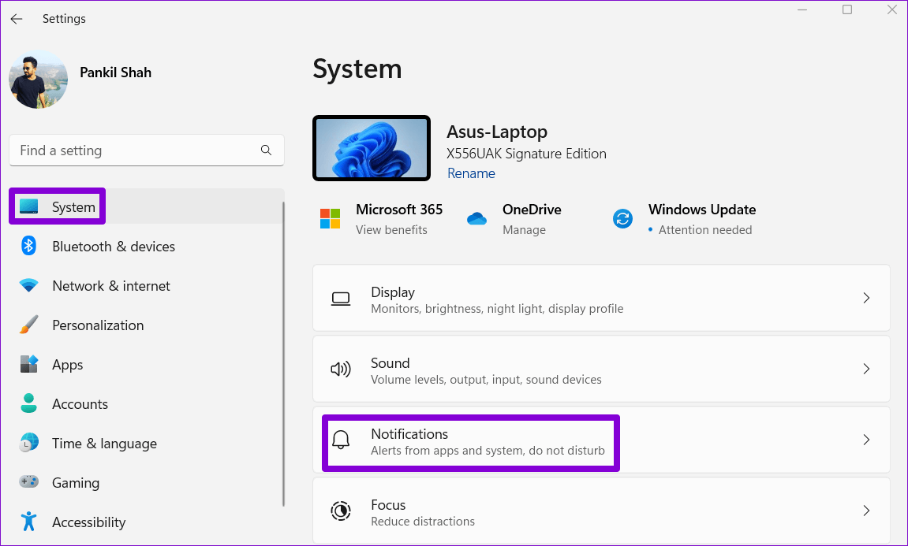Click the Focus circle icon

(x=341, y=511)
